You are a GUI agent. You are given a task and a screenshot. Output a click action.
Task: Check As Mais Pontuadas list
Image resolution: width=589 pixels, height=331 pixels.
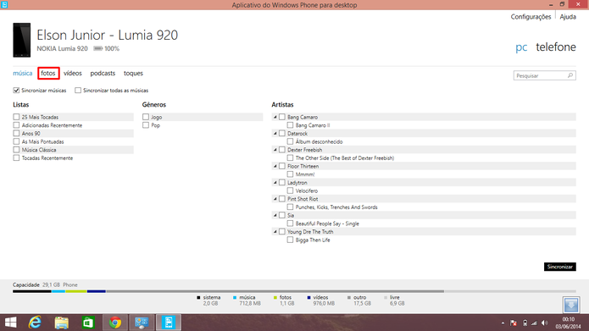[16, 141]
